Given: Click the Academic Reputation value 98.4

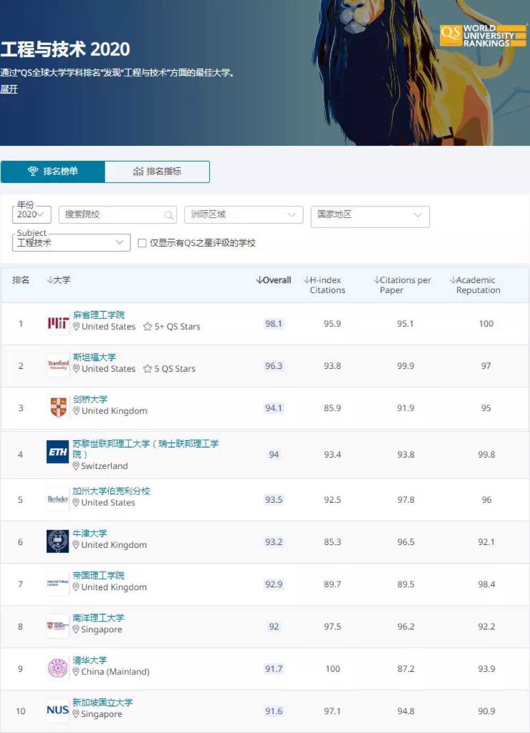Looking at the screenshot, I should pyautogui.click(x=487, y=584).
